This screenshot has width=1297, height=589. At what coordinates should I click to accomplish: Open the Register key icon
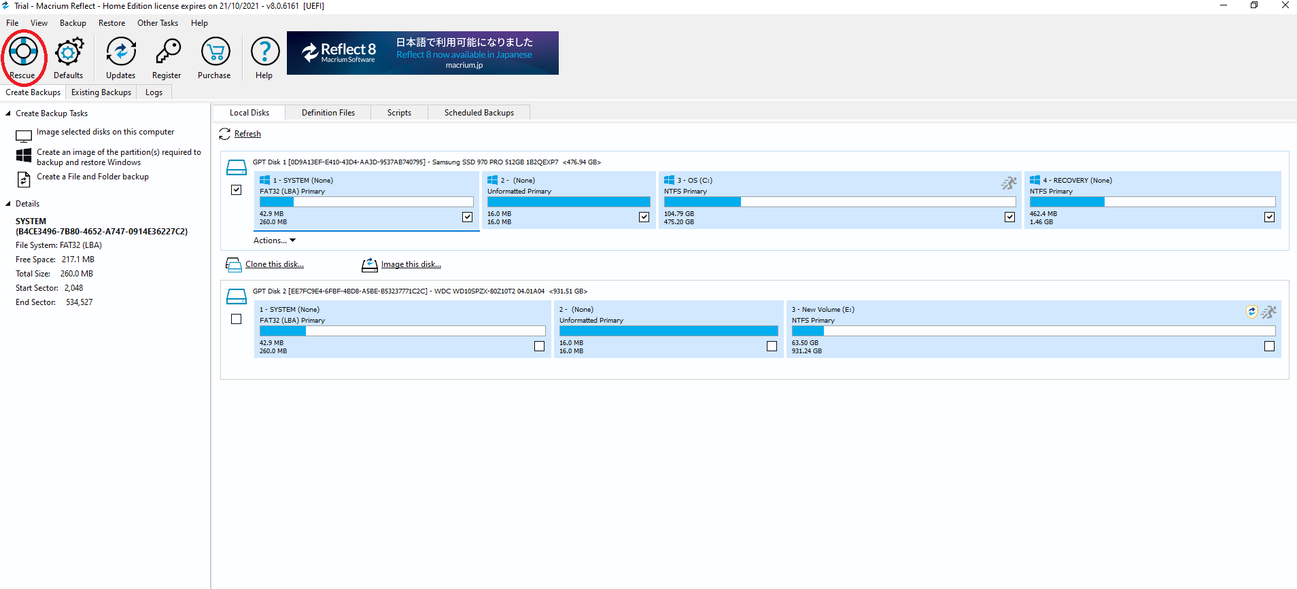[x=167, y=52]
